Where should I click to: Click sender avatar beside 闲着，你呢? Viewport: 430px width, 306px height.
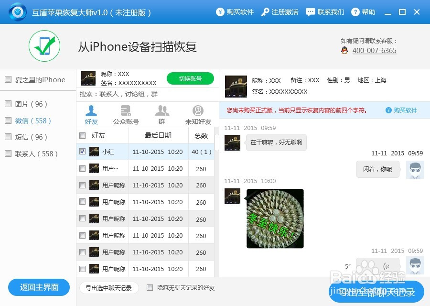pos(415,170)
